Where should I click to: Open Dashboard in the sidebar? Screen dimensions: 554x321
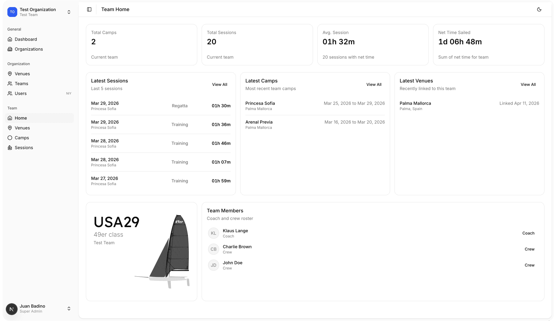(39, 39)
